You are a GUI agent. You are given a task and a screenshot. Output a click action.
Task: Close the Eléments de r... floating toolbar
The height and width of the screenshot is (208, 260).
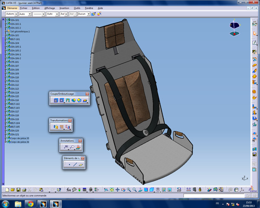click(x=83, y=158)
